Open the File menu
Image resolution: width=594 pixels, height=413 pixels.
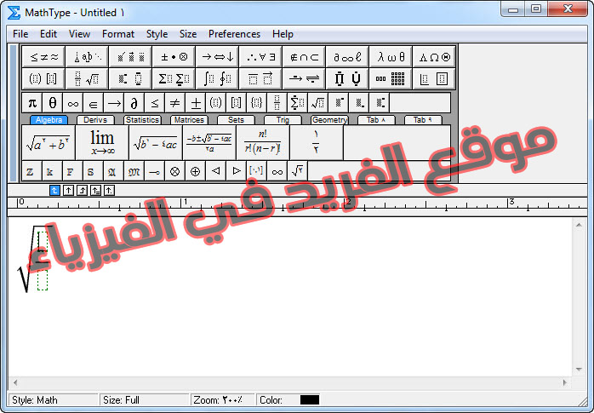point(20,34)
